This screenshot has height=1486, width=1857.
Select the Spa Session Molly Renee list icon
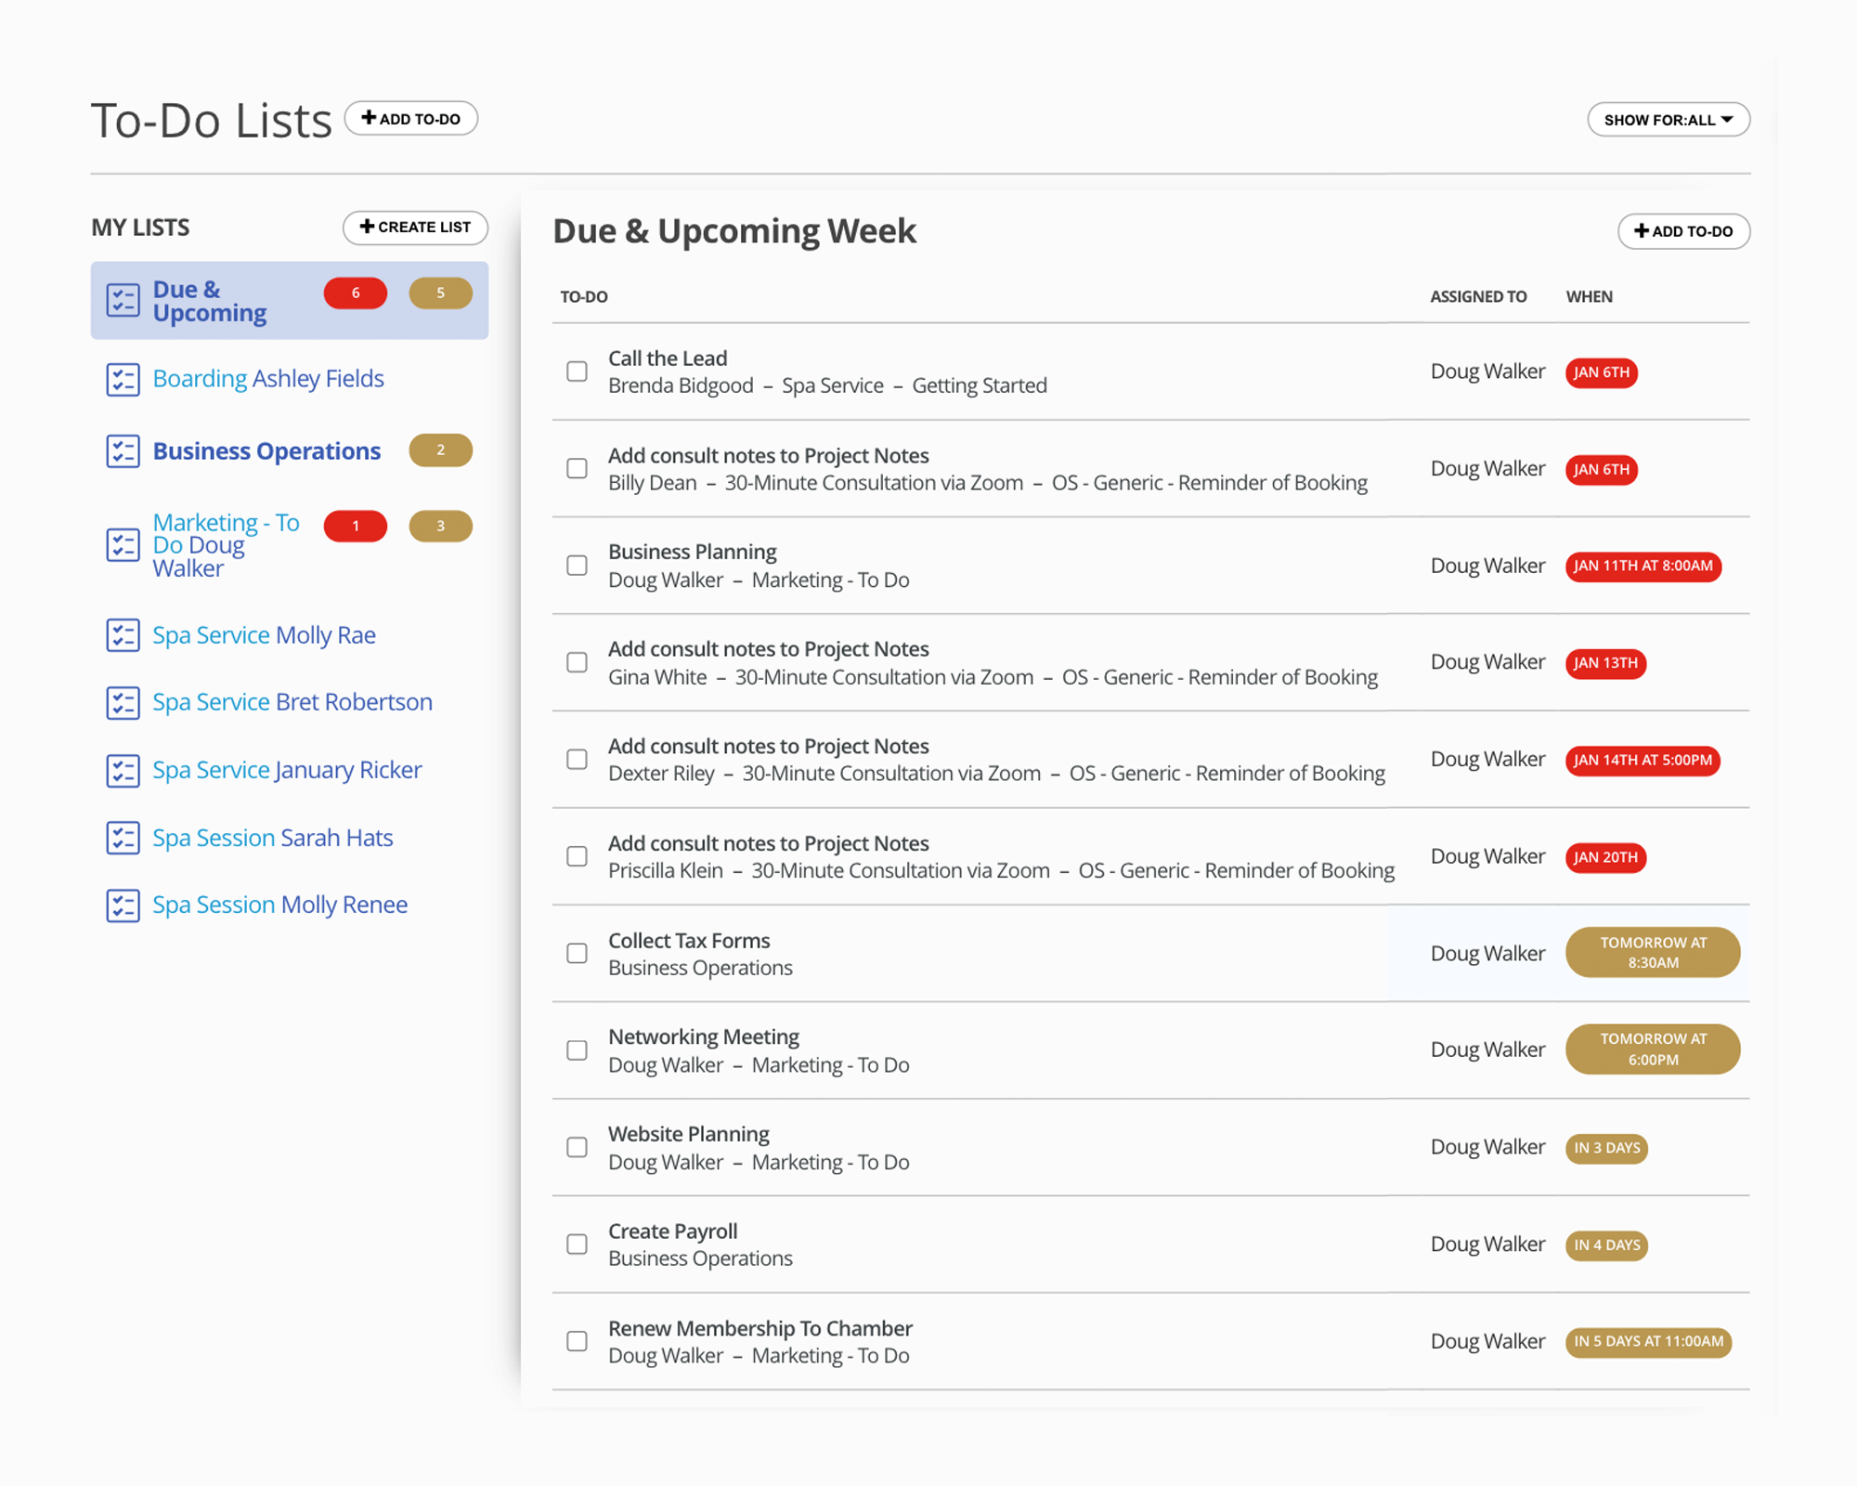pos(122,905)
